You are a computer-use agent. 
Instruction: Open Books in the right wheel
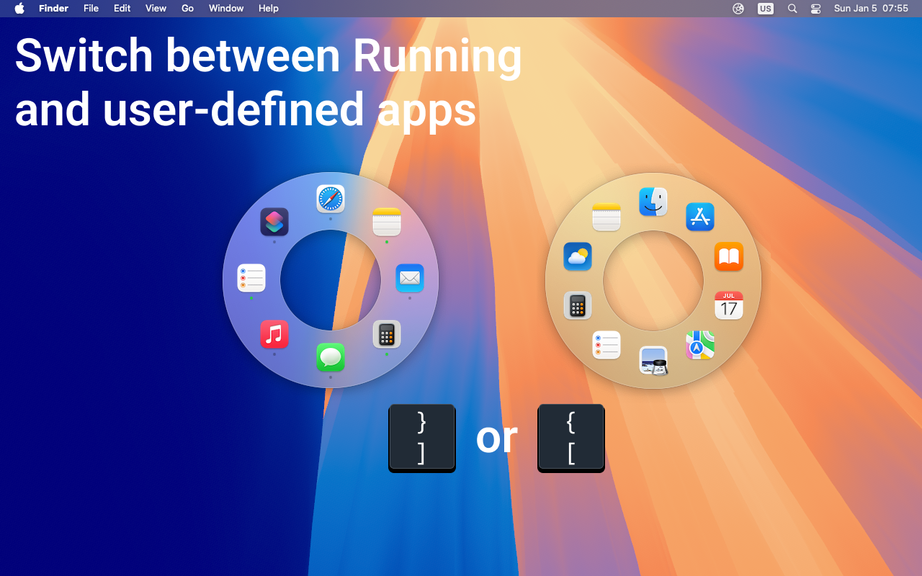click(729, 256)
